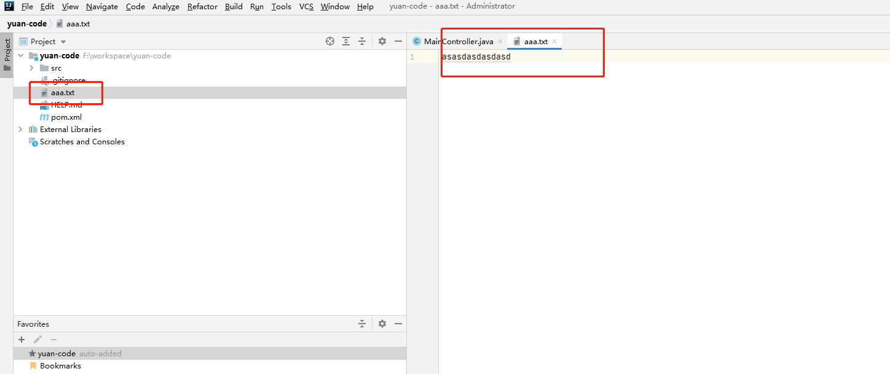Click the Scratches and Consoles icon
Screen dimensions: 890x374
(x=33, y=141)
